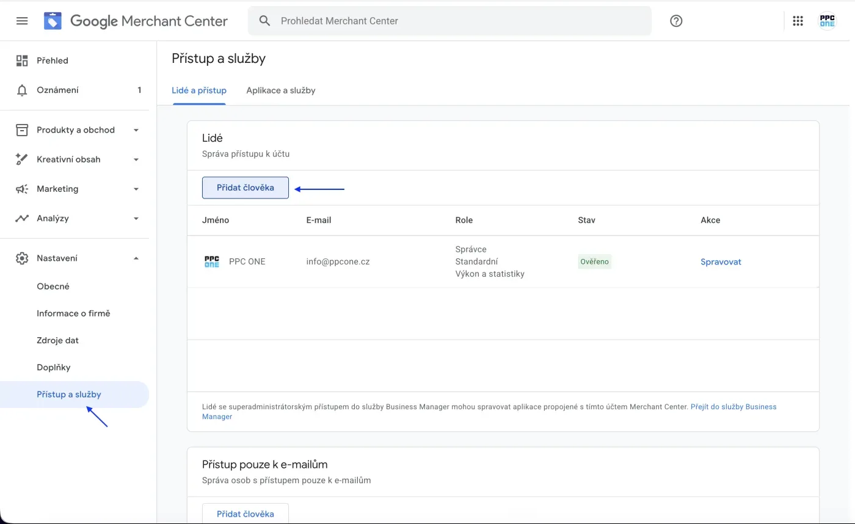Click the Standardní role text
The height and width of the screenshot is (524, 855).
tap(476, 261)
